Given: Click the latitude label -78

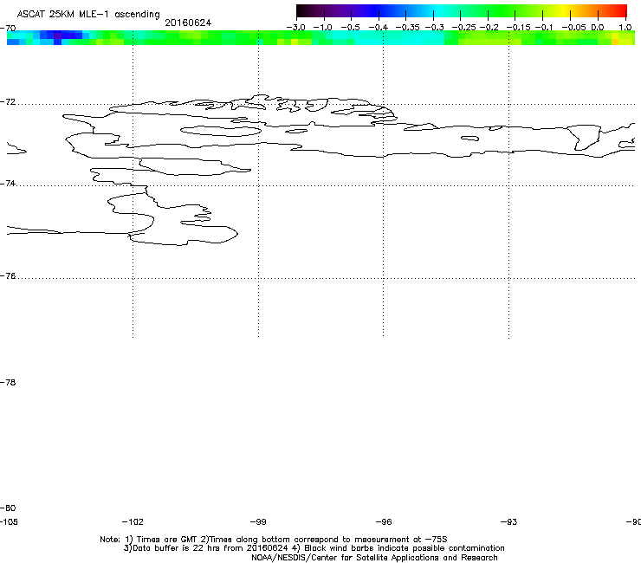Looking at the screenshot, I should (8, 383).
